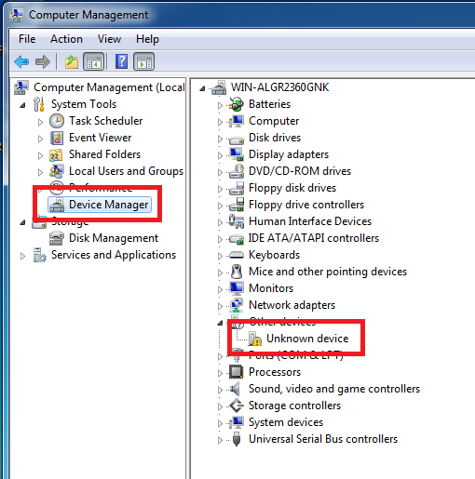Click the DVD/CD-ROM drives icon

point(237,171)
